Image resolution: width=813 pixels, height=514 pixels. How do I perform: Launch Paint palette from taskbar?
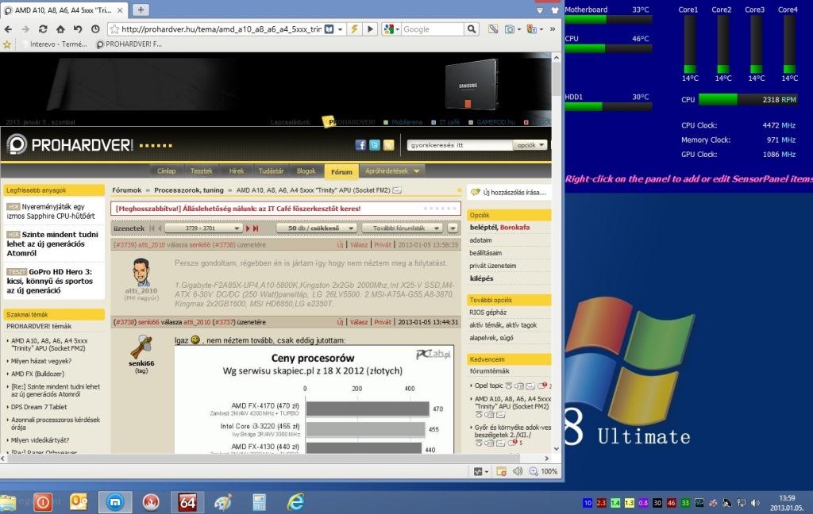(223, 502)
